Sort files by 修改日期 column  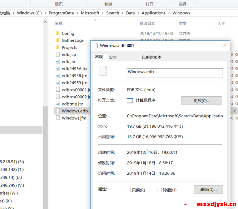tap(147, 24)
